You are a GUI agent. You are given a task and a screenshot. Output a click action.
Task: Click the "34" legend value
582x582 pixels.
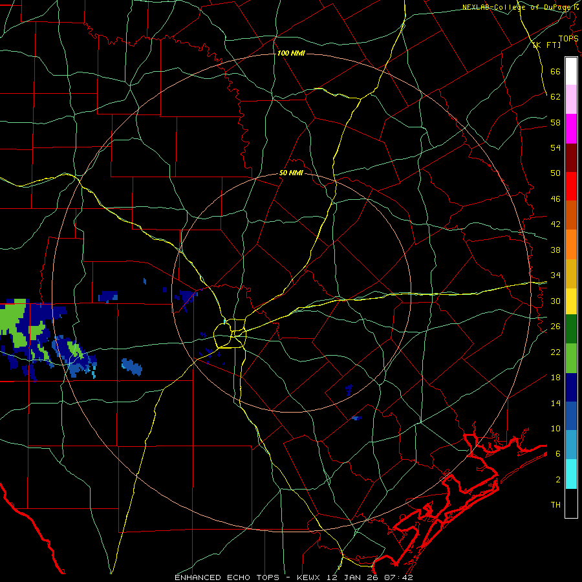tap(555, 275)
